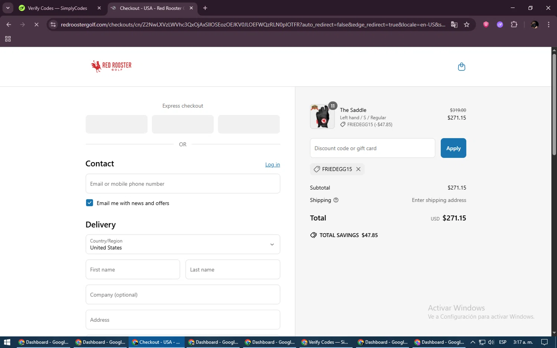557x348 pixels.
Task: View site information icon in address bar
Action: [x=53, y=24]
